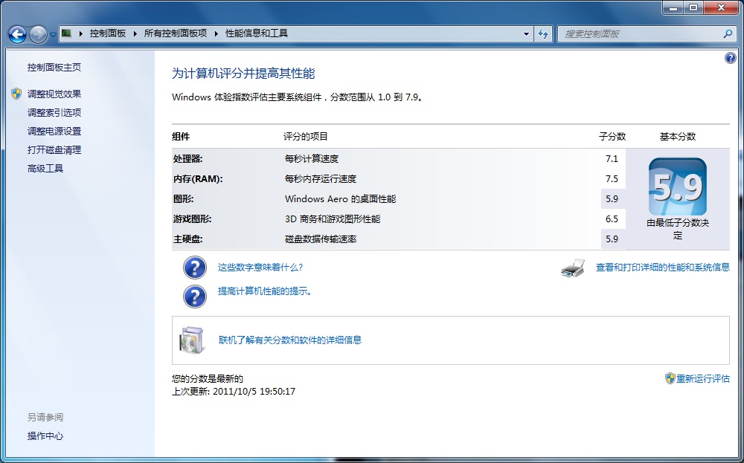Image resolution: width=744 pixels, height=463 pixels.
Task: Open 调整电源设置 link
Action: click(x=54, y=132)
